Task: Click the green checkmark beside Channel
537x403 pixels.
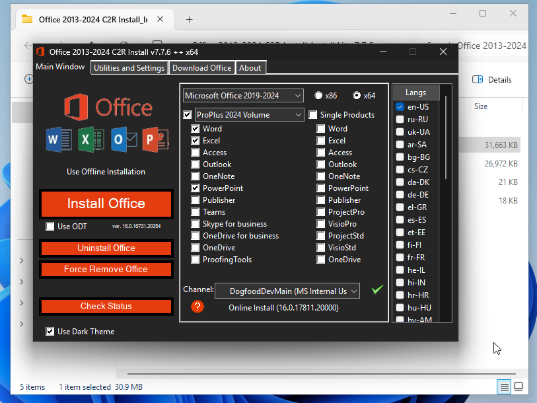Action: pyautogui.click(x=377, y=290)
